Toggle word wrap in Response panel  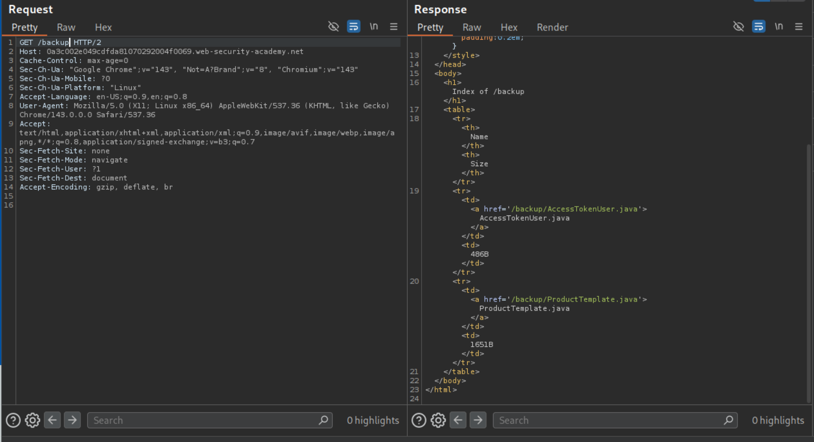coord(759,26)
